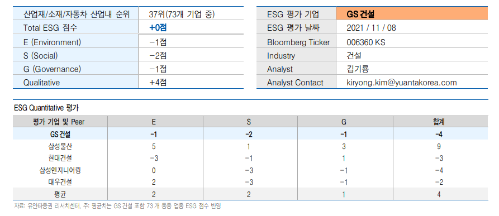Click 삼성엔지니어링 E score 0
The width and height of the screenshot is (499, 216).
pos(154,171)
